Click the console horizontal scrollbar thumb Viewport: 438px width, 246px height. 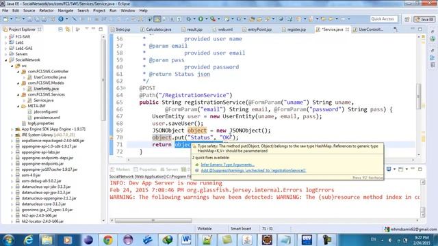[x=153, y=221]
